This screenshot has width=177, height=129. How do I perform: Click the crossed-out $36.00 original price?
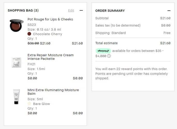point(33,43)
